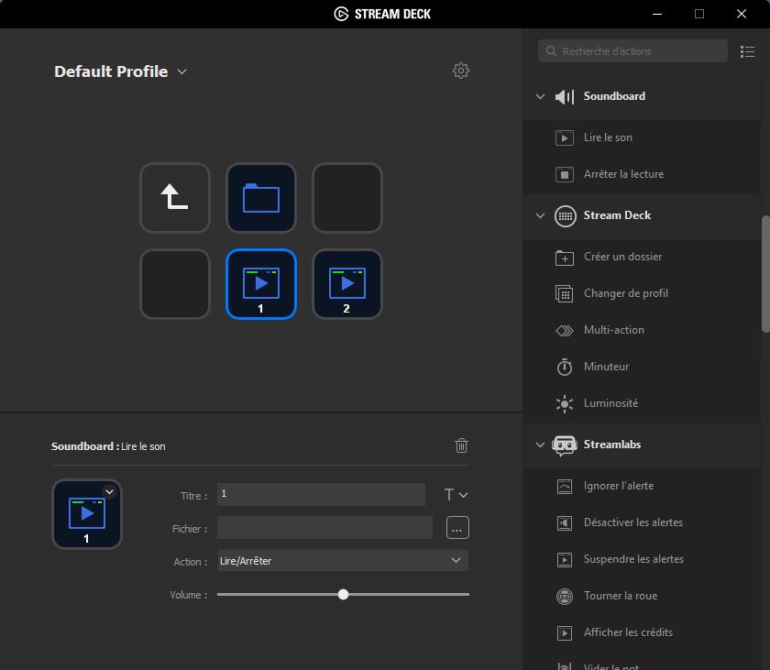
Task: Click the Streamlabs category icon
Action: click(x=565, y=445)
